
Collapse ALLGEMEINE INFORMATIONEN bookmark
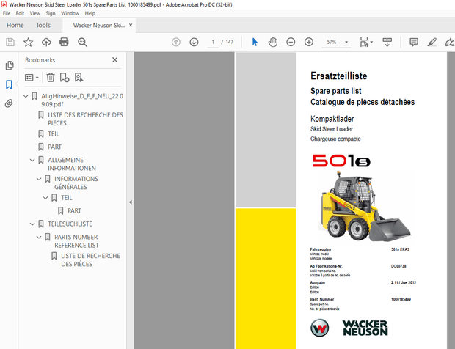(32, 160)
